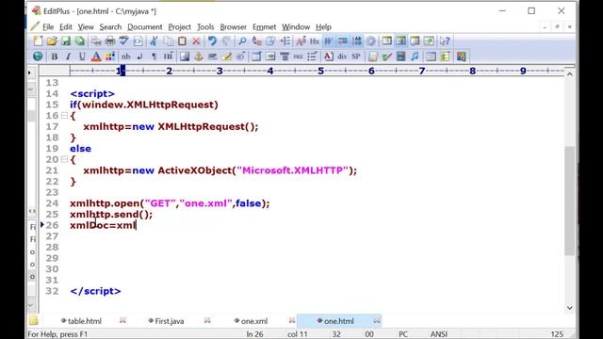
Task: Open the browser preview globe icon
Action: (x=38, y=56)
